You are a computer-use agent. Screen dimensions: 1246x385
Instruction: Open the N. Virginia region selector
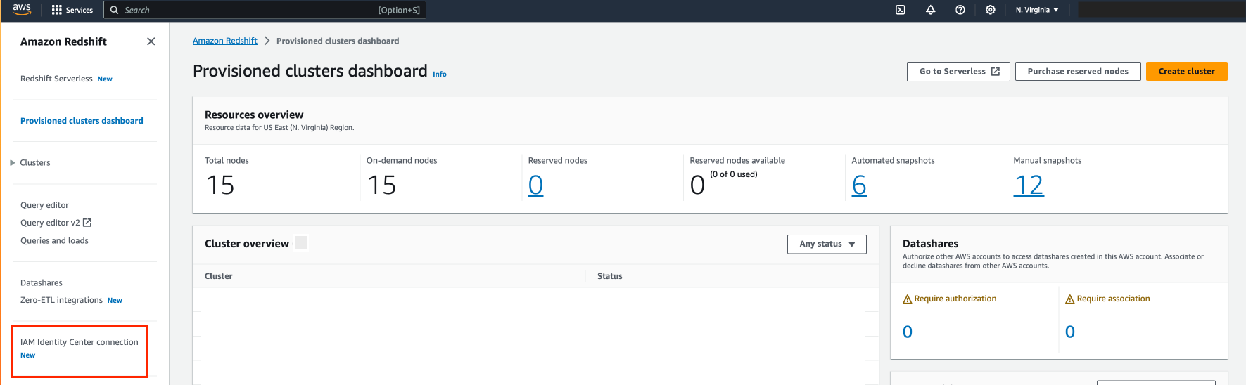pos(1036,10)
